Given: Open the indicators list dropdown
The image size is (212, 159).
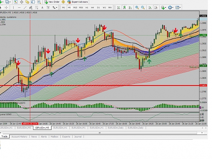Looking at the screenshot, I should coord(163,7).
